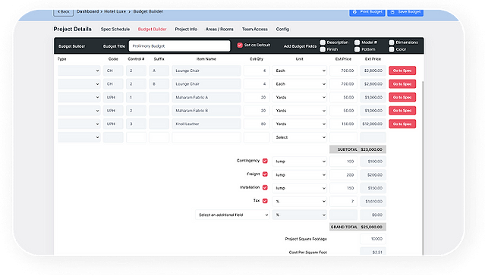
Task: Click the $1,610.00 tax amount
Action: point(373,201)
